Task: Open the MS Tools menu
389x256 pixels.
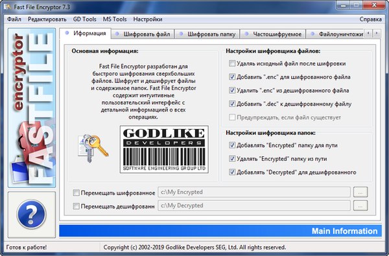Action: point(115,19)
